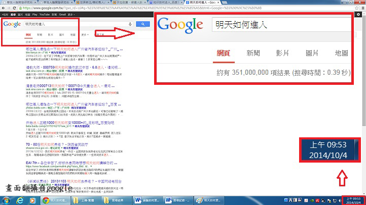Click the browser forward arrow

(x=9, y=8)
